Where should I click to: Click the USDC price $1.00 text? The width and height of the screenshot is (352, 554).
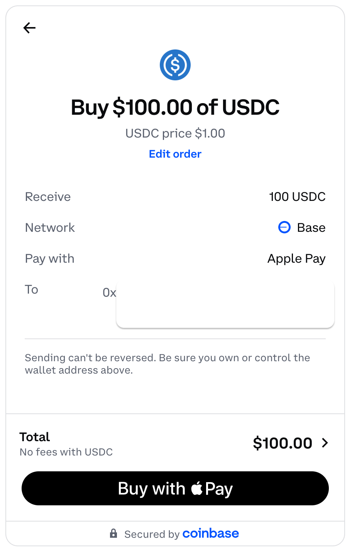pyautogui.click(x=175, y=133)
